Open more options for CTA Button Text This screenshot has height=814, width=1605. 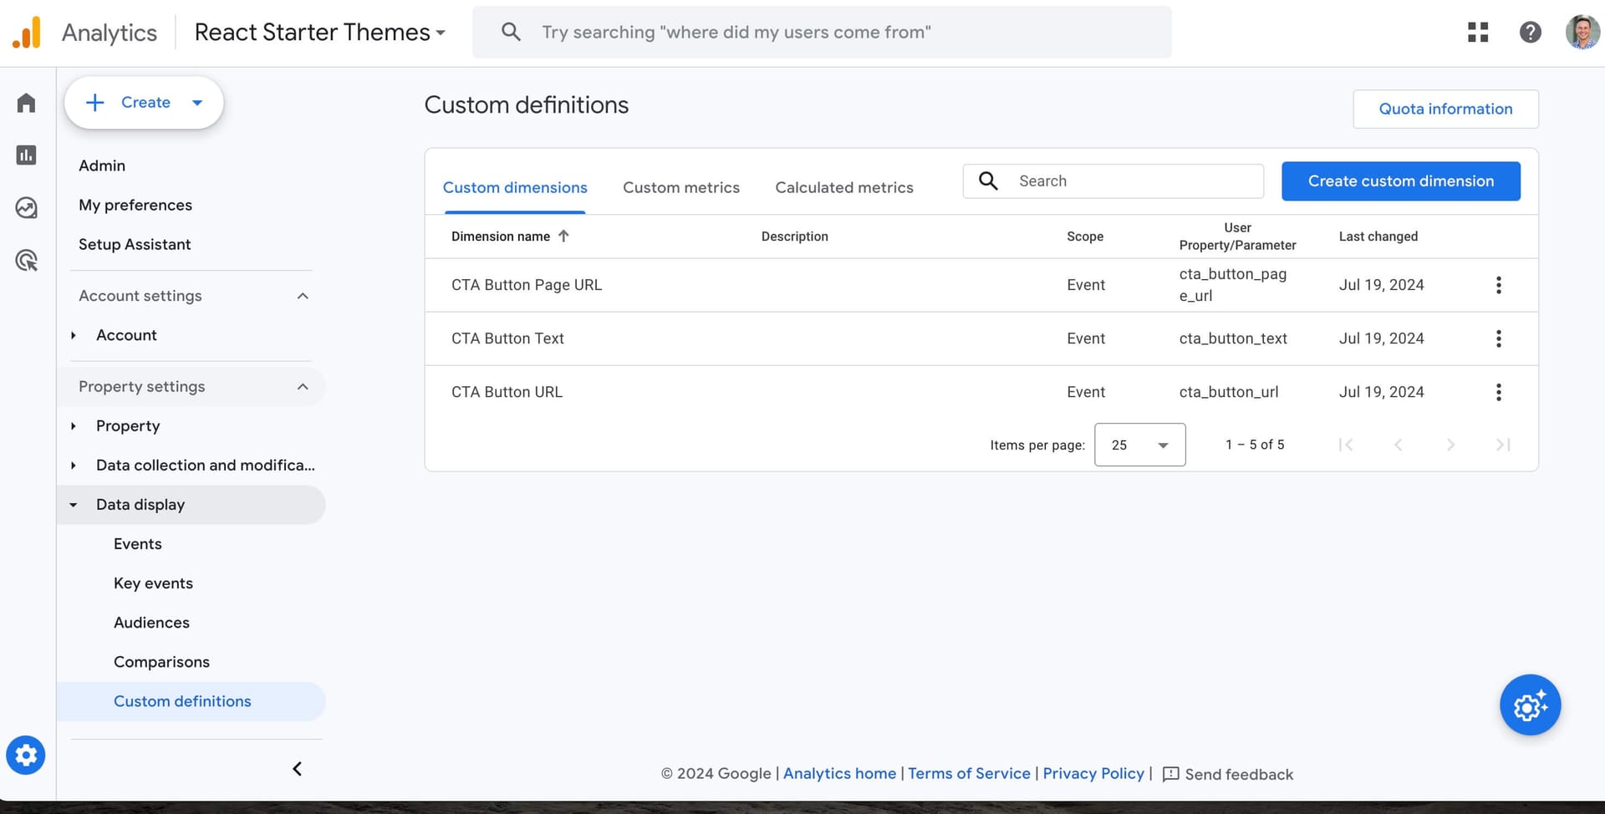tap(1498, 338)
